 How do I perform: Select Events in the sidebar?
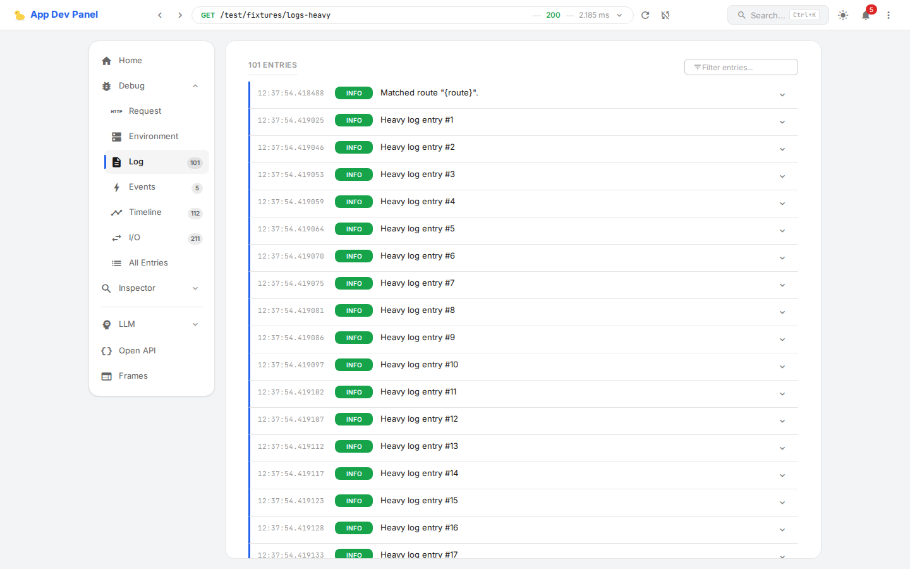click(142, 187)
